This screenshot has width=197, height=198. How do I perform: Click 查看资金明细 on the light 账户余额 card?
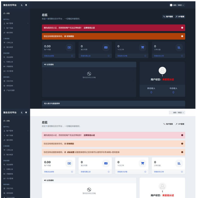pos(49,172)
